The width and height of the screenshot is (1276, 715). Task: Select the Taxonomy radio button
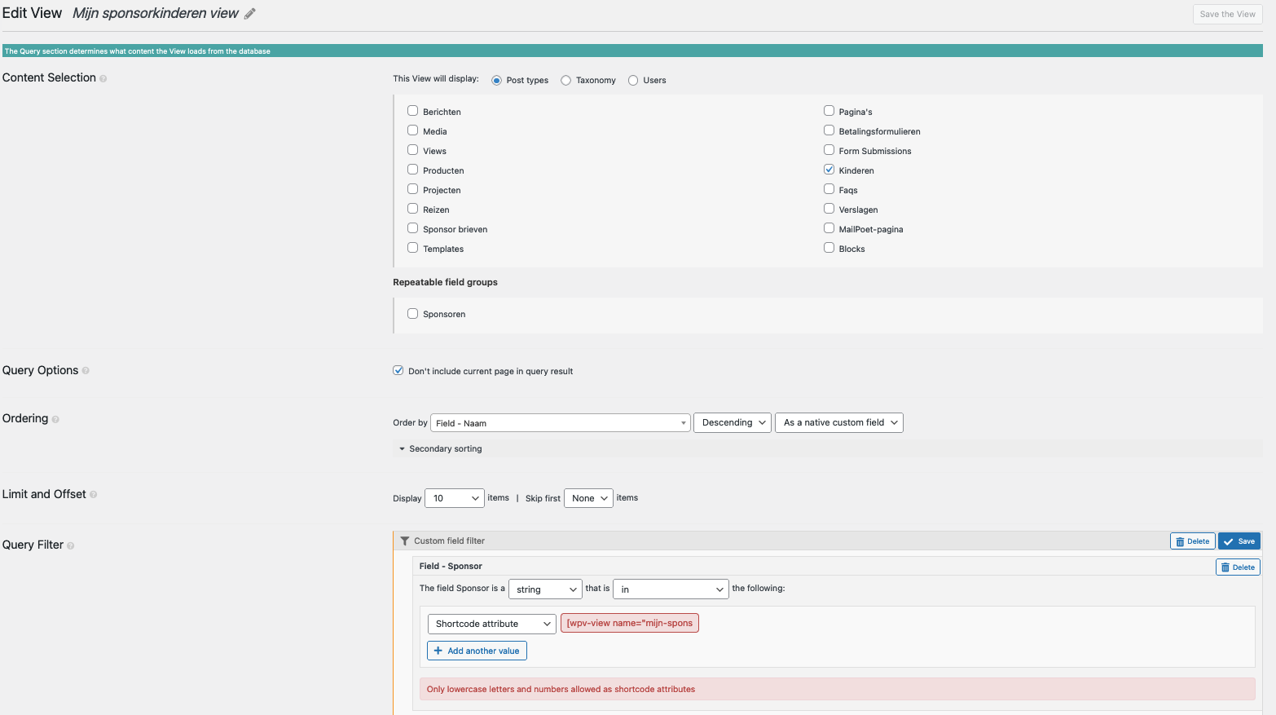coord(565,81)
